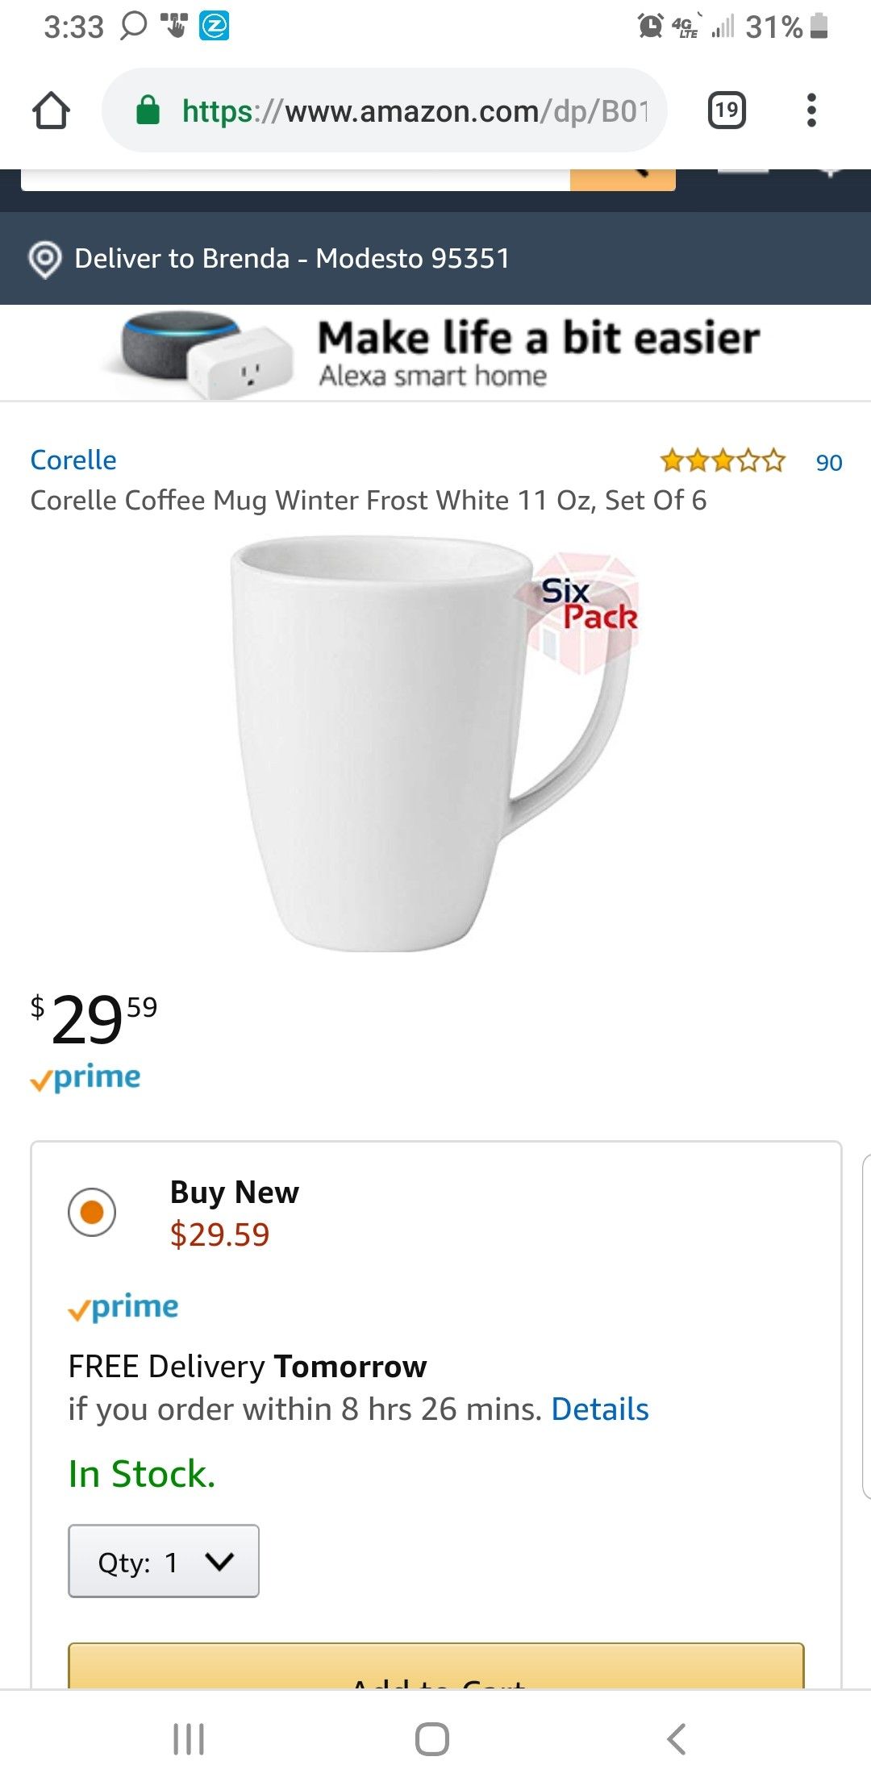871x1790 pixels.
Task: Open the Android recent apps button
Action: (x=189, y=1739)
